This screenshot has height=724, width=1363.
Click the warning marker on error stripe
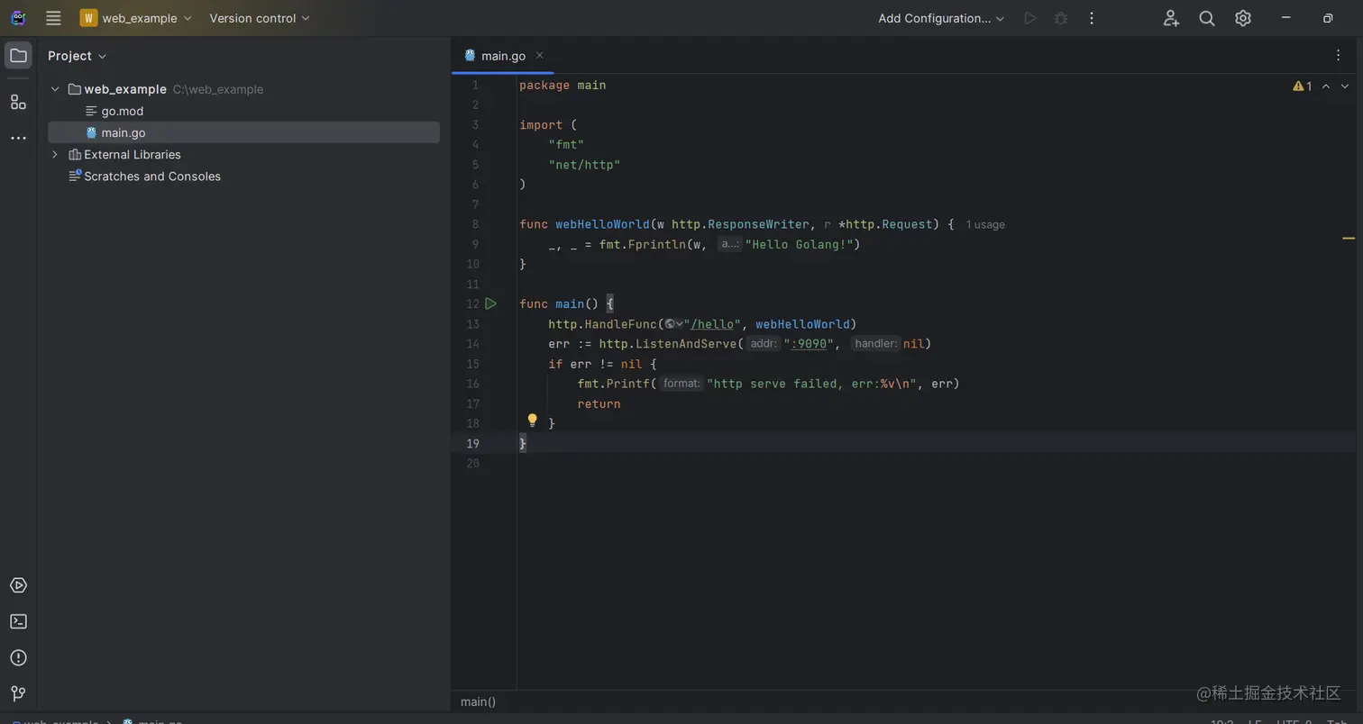[1349, 239]
